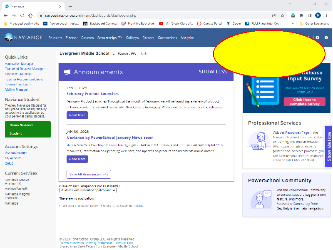Viewport: 333px width, 250px height.
Task: Open the Blackboard Connect bookmark
Action: [x=100, y=23]
